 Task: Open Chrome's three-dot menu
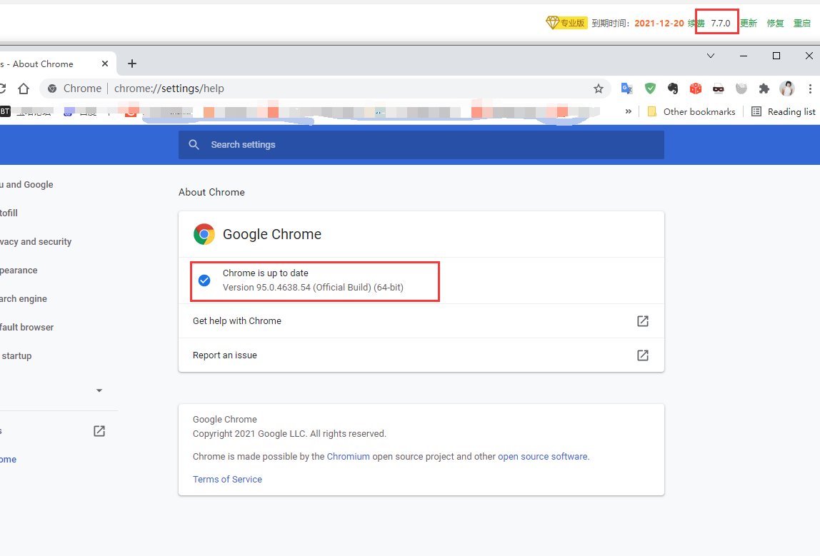pos(810,89)
